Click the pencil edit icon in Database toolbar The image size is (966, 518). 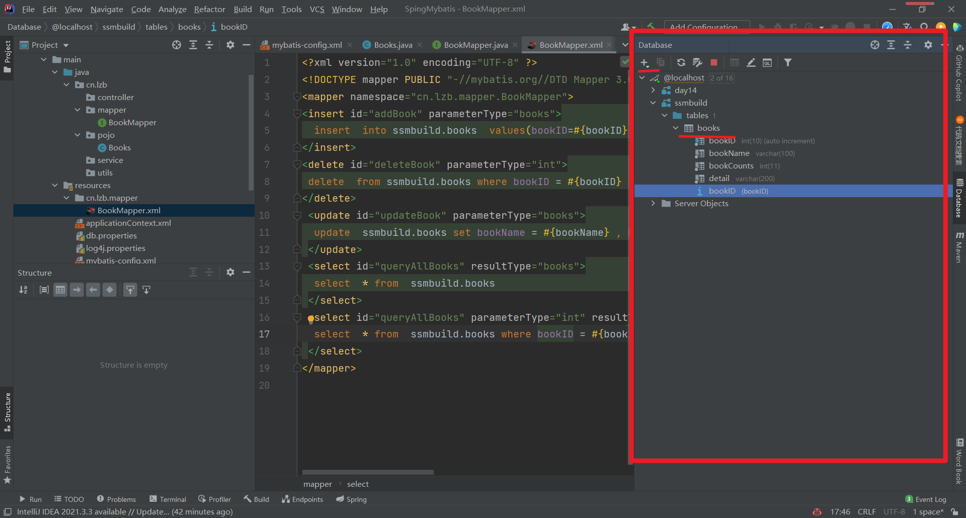[x=751, y=62]
